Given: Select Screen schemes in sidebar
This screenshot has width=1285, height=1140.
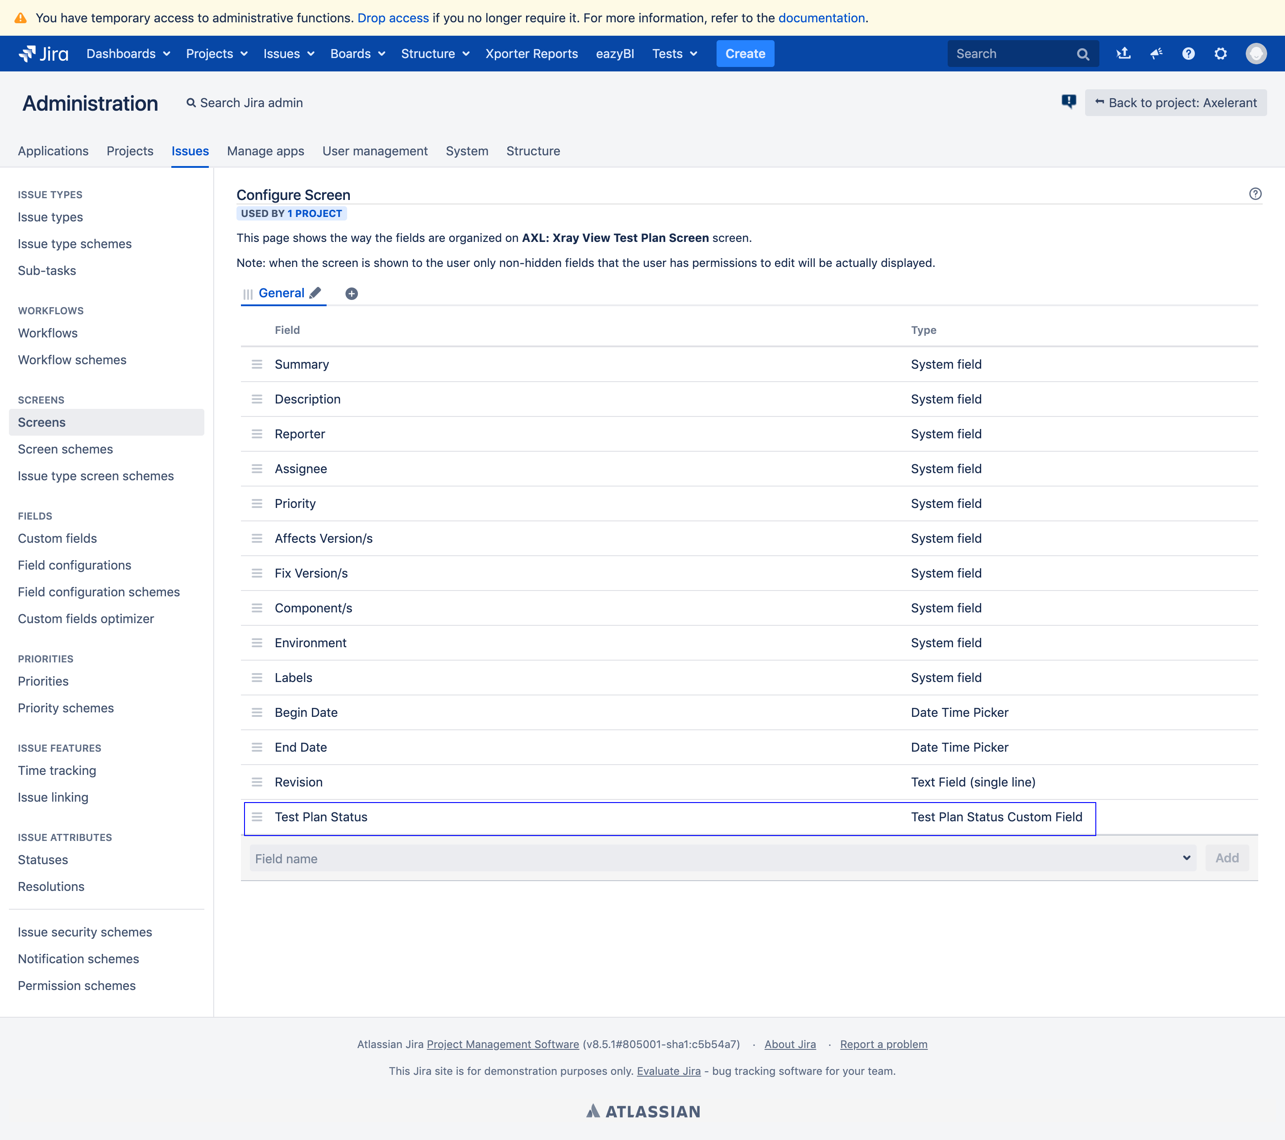Looking at the screenshot, I should pyautogui.click(x=65, y=449).
